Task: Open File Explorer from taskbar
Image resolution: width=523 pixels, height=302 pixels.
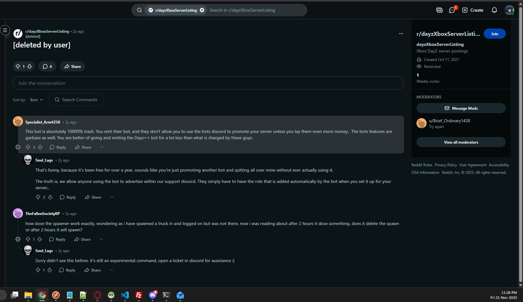Action: 28,295
